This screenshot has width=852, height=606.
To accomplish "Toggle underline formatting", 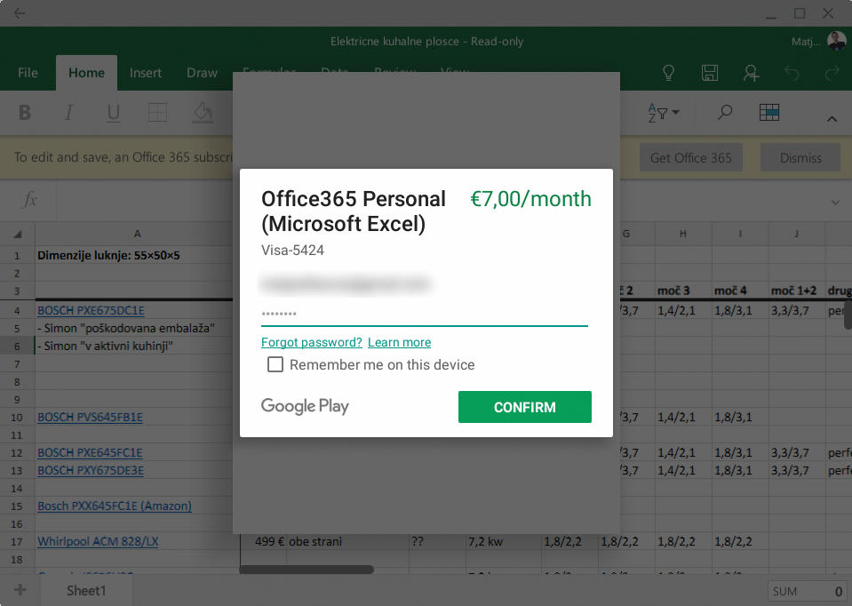I will pos(113,113).
